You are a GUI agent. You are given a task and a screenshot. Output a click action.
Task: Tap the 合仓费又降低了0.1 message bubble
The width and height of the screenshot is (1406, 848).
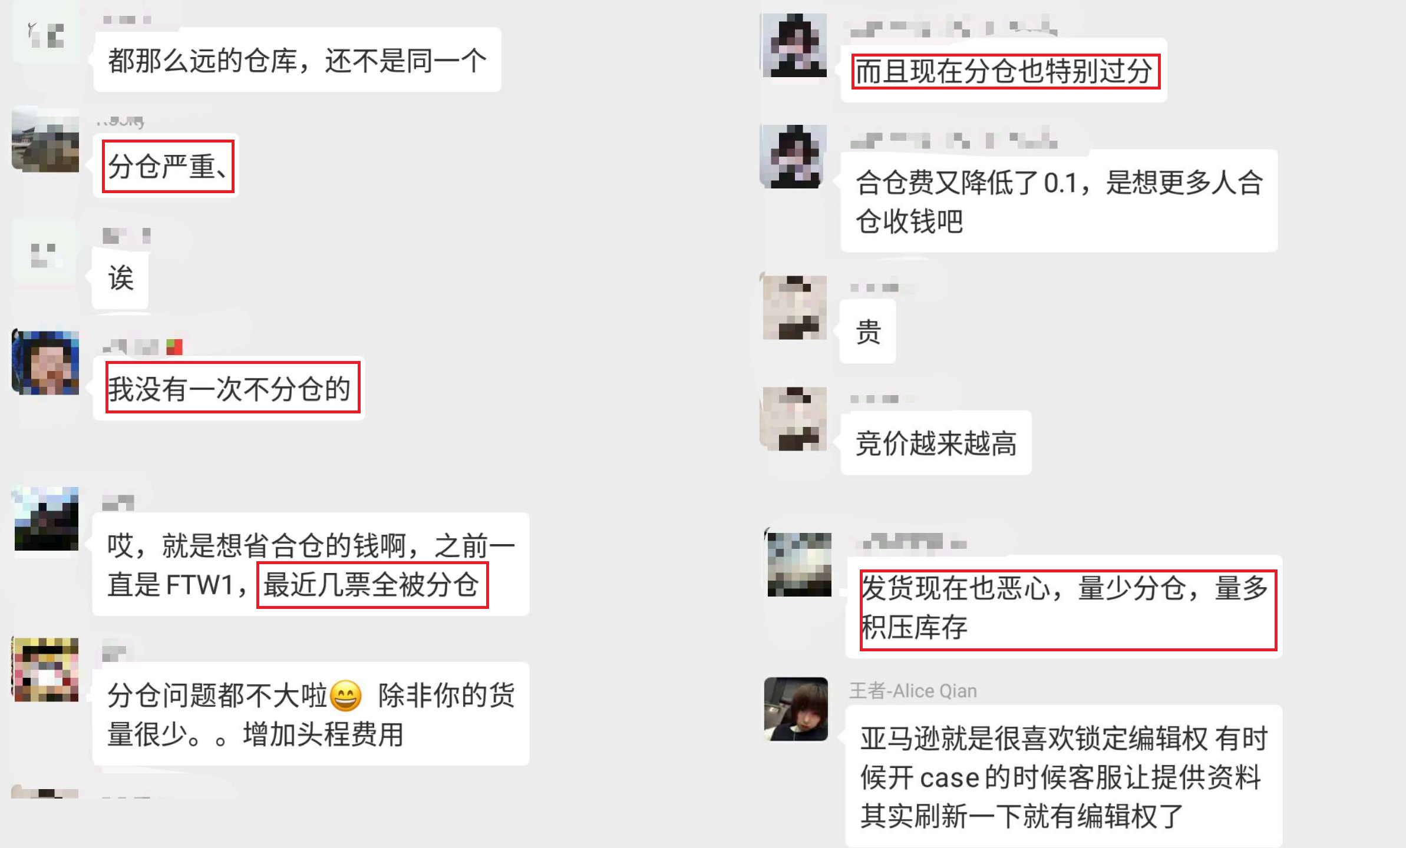pyautogui.click(x=1059, y=201)
